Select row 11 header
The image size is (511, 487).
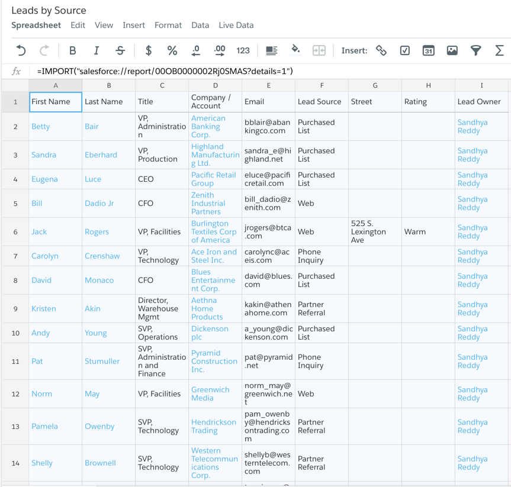coord(15,362)
